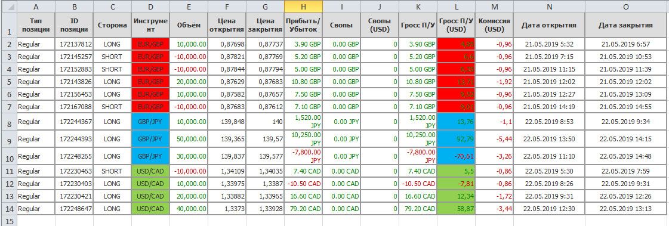Click position ID 172137812 cell
This screenshot has height=226, width=669.
point(74,44)
